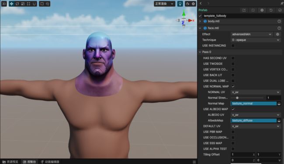Click the pivot/center gizmo toggle icon
The image size is (284, 164).
42,4
